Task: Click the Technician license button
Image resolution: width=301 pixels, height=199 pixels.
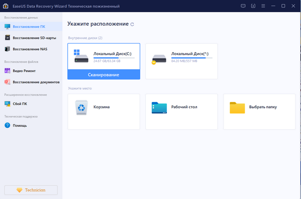Action: click(31, 190)
